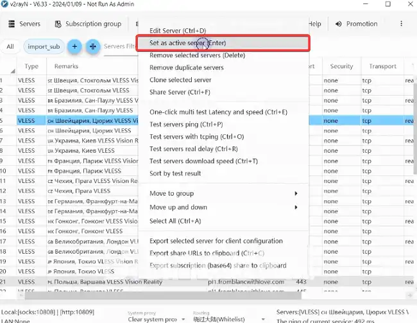Select the All group tab

point(10,47)
